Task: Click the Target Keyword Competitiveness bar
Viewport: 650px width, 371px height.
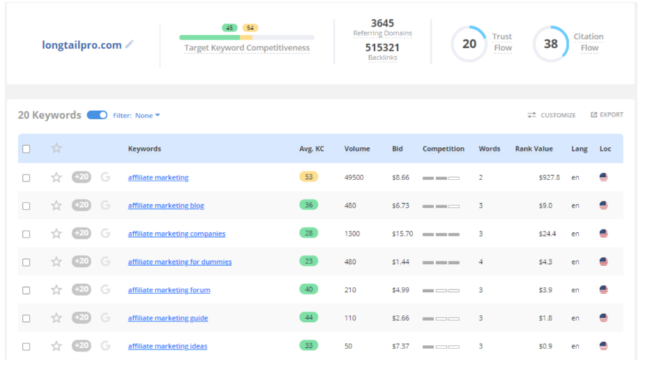Action: coord(246,38)
